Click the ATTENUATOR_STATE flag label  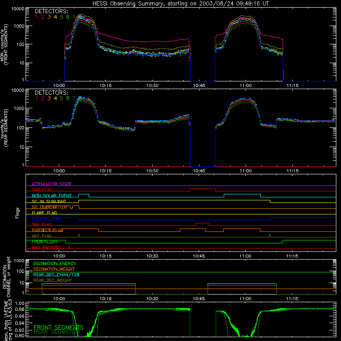(x=52, y=184)
